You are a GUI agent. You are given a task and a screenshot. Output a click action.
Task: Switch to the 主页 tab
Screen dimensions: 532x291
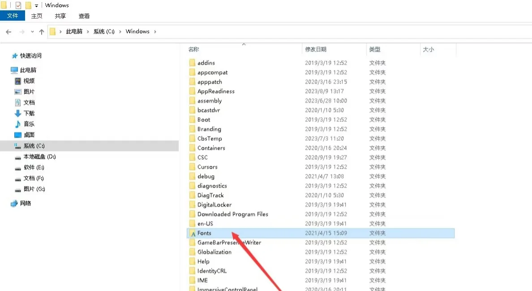pyautogui.click(x=37, y=16)
